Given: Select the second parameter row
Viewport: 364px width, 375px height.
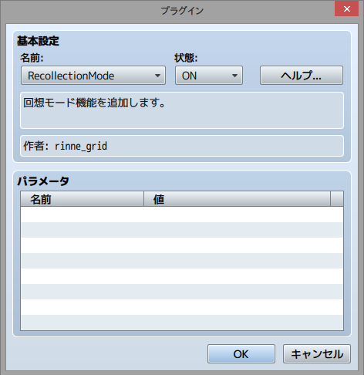Looking at the screenshot, I should [182, 230].
